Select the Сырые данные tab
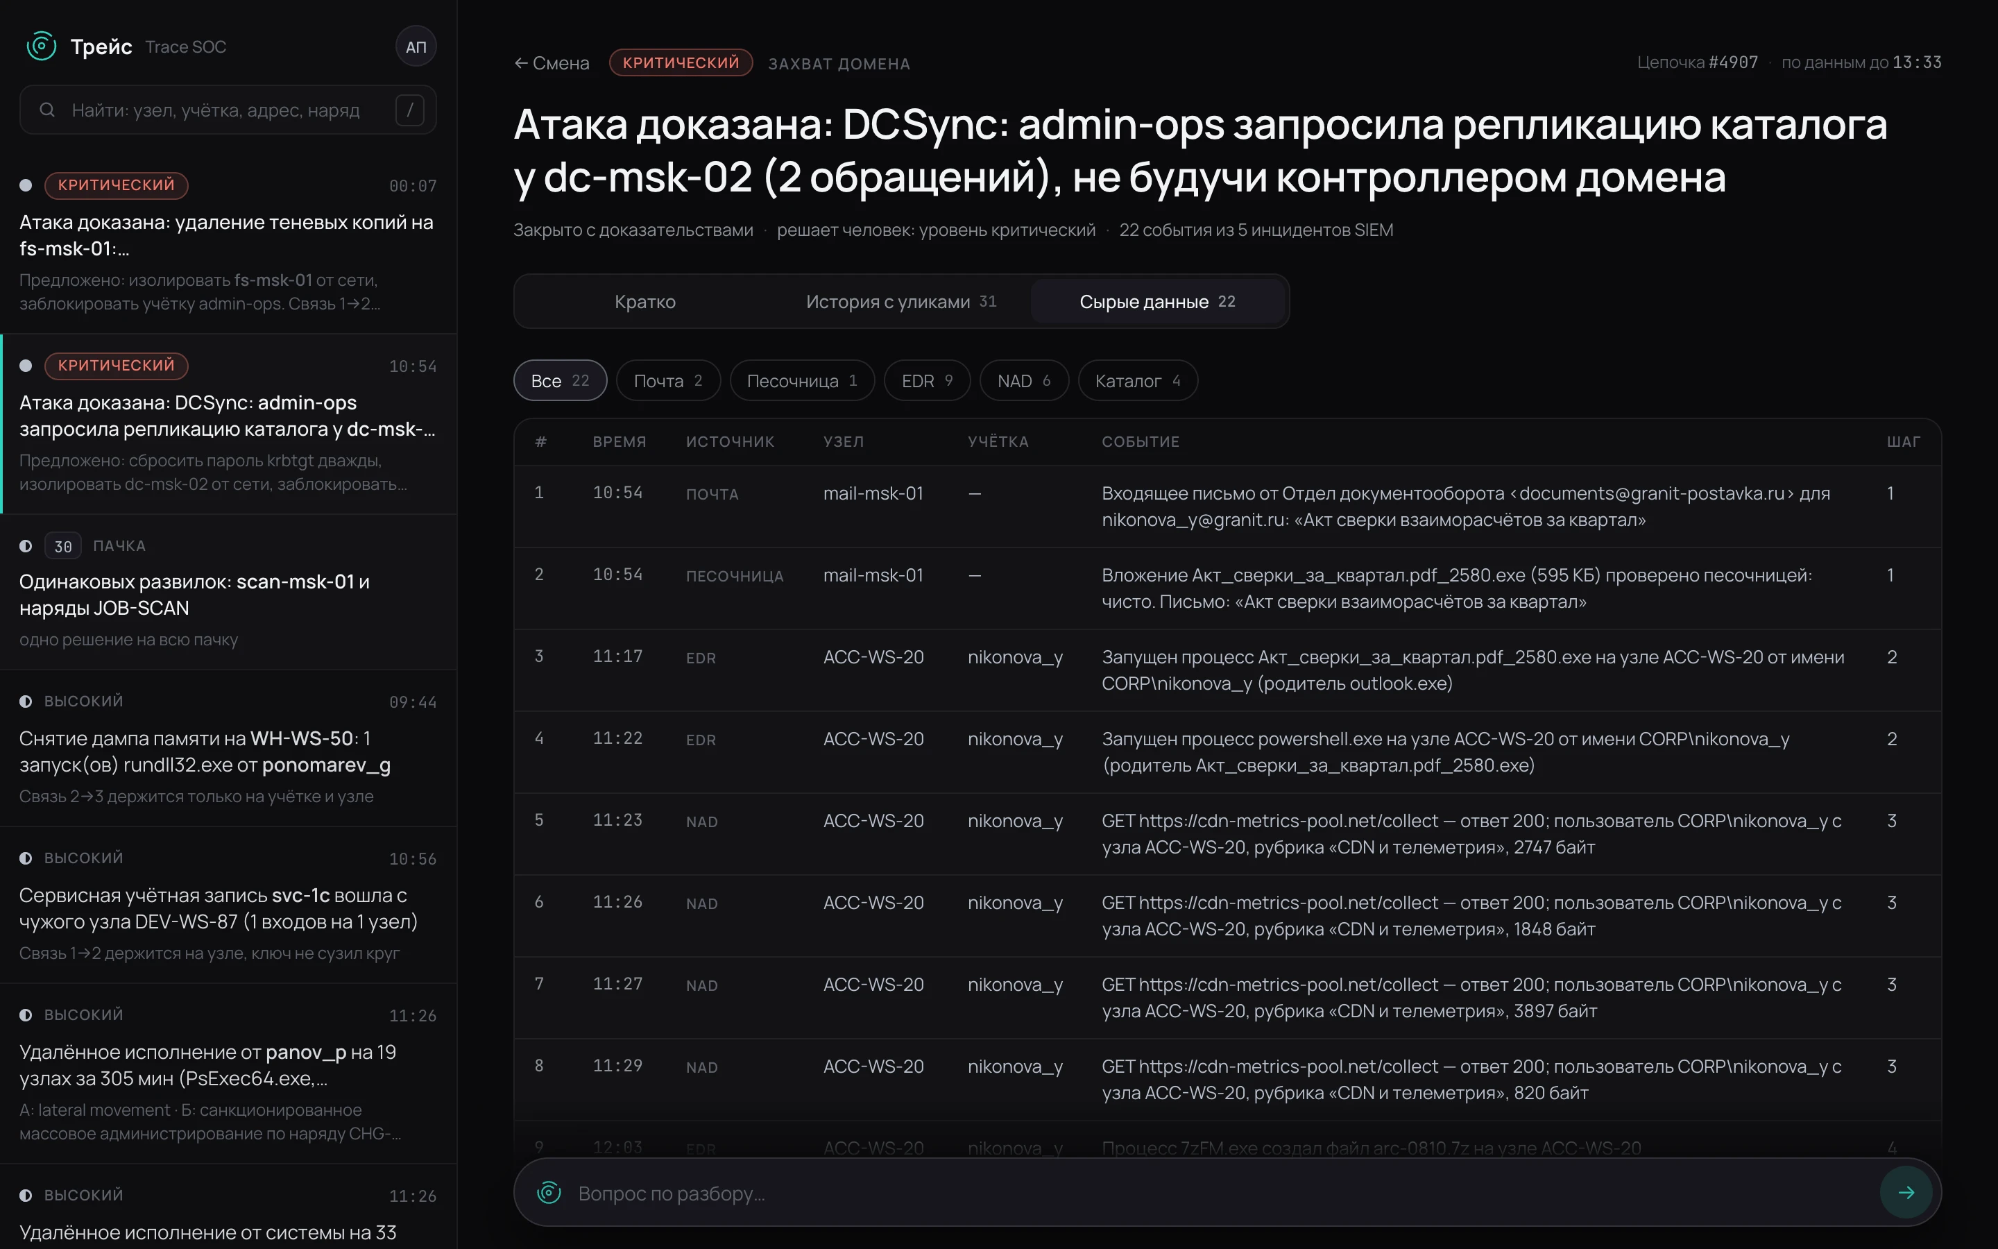 [x=1156, y=302]
